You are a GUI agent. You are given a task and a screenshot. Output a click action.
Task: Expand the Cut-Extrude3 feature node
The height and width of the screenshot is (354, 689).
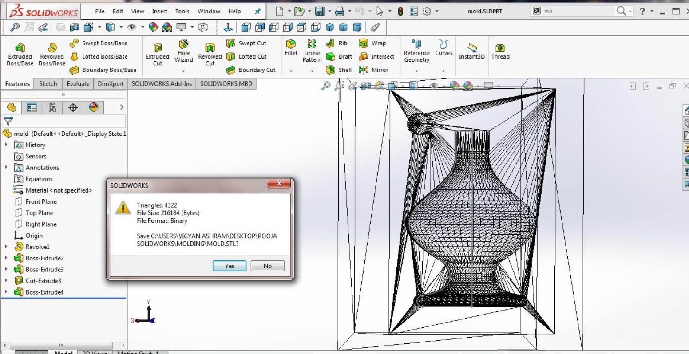point(6,280)
